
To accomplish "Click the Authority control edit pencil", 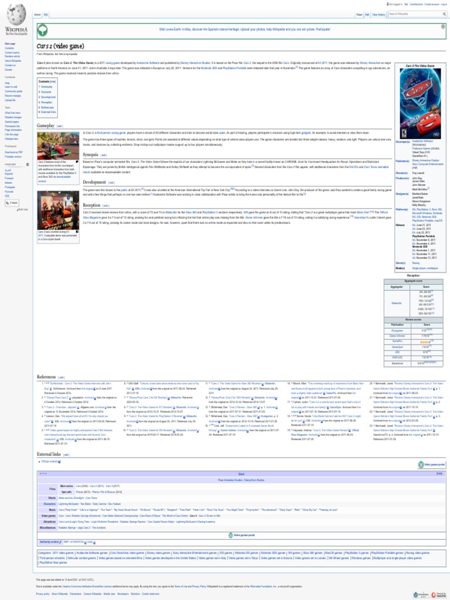I will tap(60, 542).
